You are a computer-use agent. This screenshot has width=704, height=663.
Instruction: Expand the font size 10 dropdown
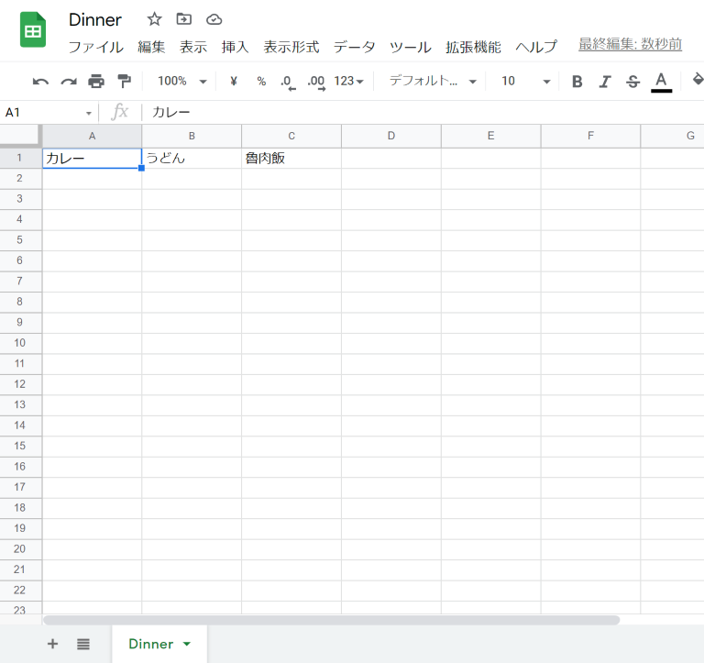[x=526, y=82]
